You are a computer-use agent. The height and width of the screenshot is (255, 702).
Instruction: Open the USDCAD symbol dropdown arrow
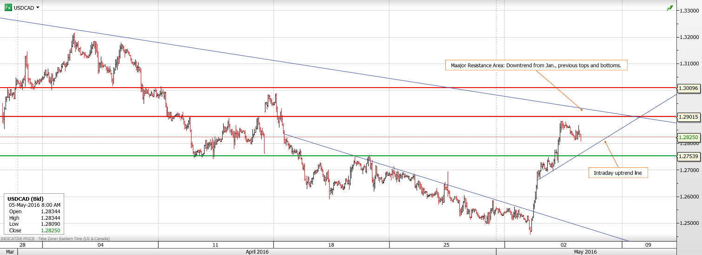(38, 8)
